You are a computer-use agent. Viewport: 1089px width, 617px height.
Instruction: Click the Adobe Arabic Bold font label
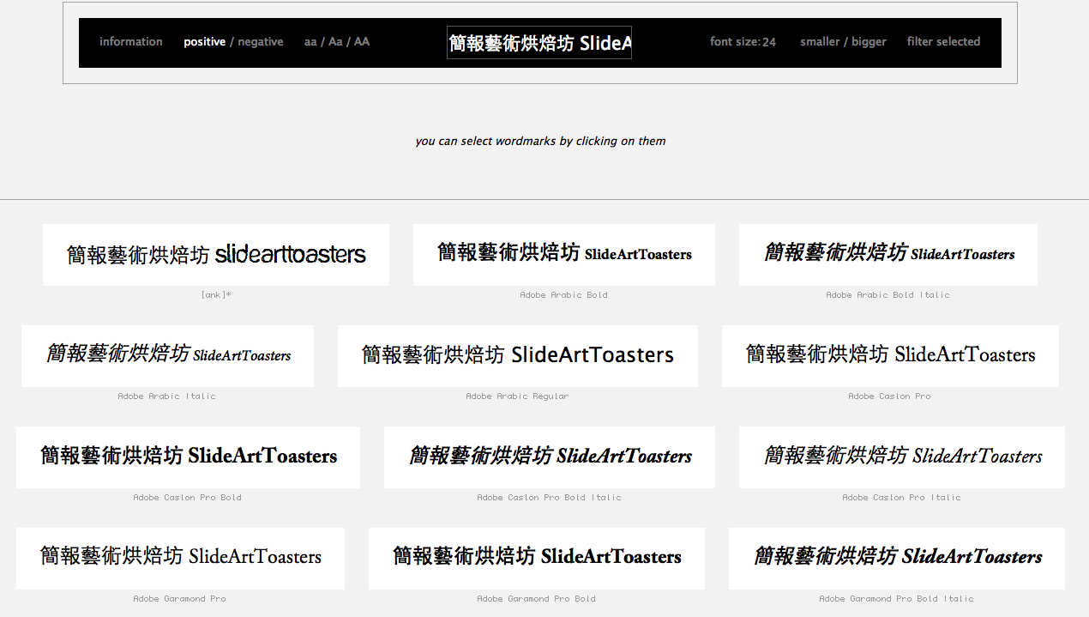[564, 295]
